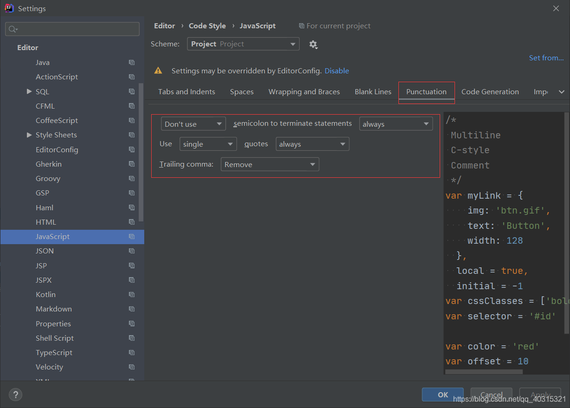The width and height of the screenshot is (570, 408).
Task: Switch to Tabs and Indents tab
Action: point(186,91)
